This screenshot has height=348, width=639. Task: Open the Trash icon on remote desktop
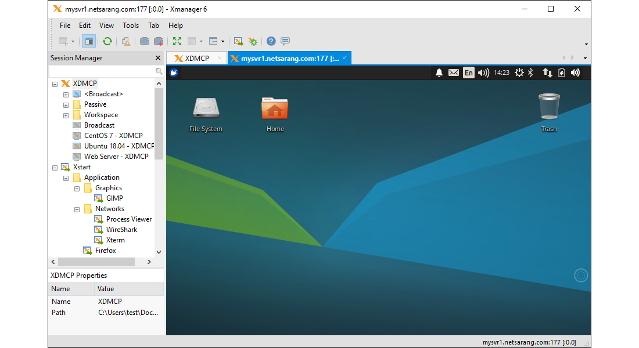pos(548,108)
